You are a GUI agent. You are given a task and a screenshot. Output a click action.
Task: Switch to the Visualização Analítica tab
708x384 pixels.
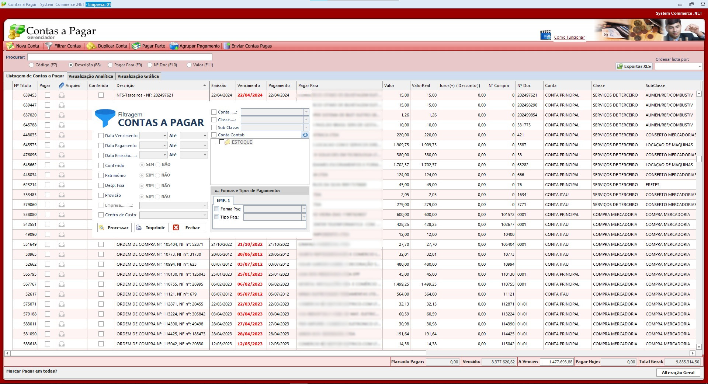click(x=91, y=76)
